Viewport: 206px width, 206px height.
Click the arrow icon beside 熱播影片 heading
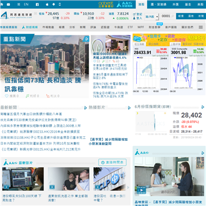(129, 108)
